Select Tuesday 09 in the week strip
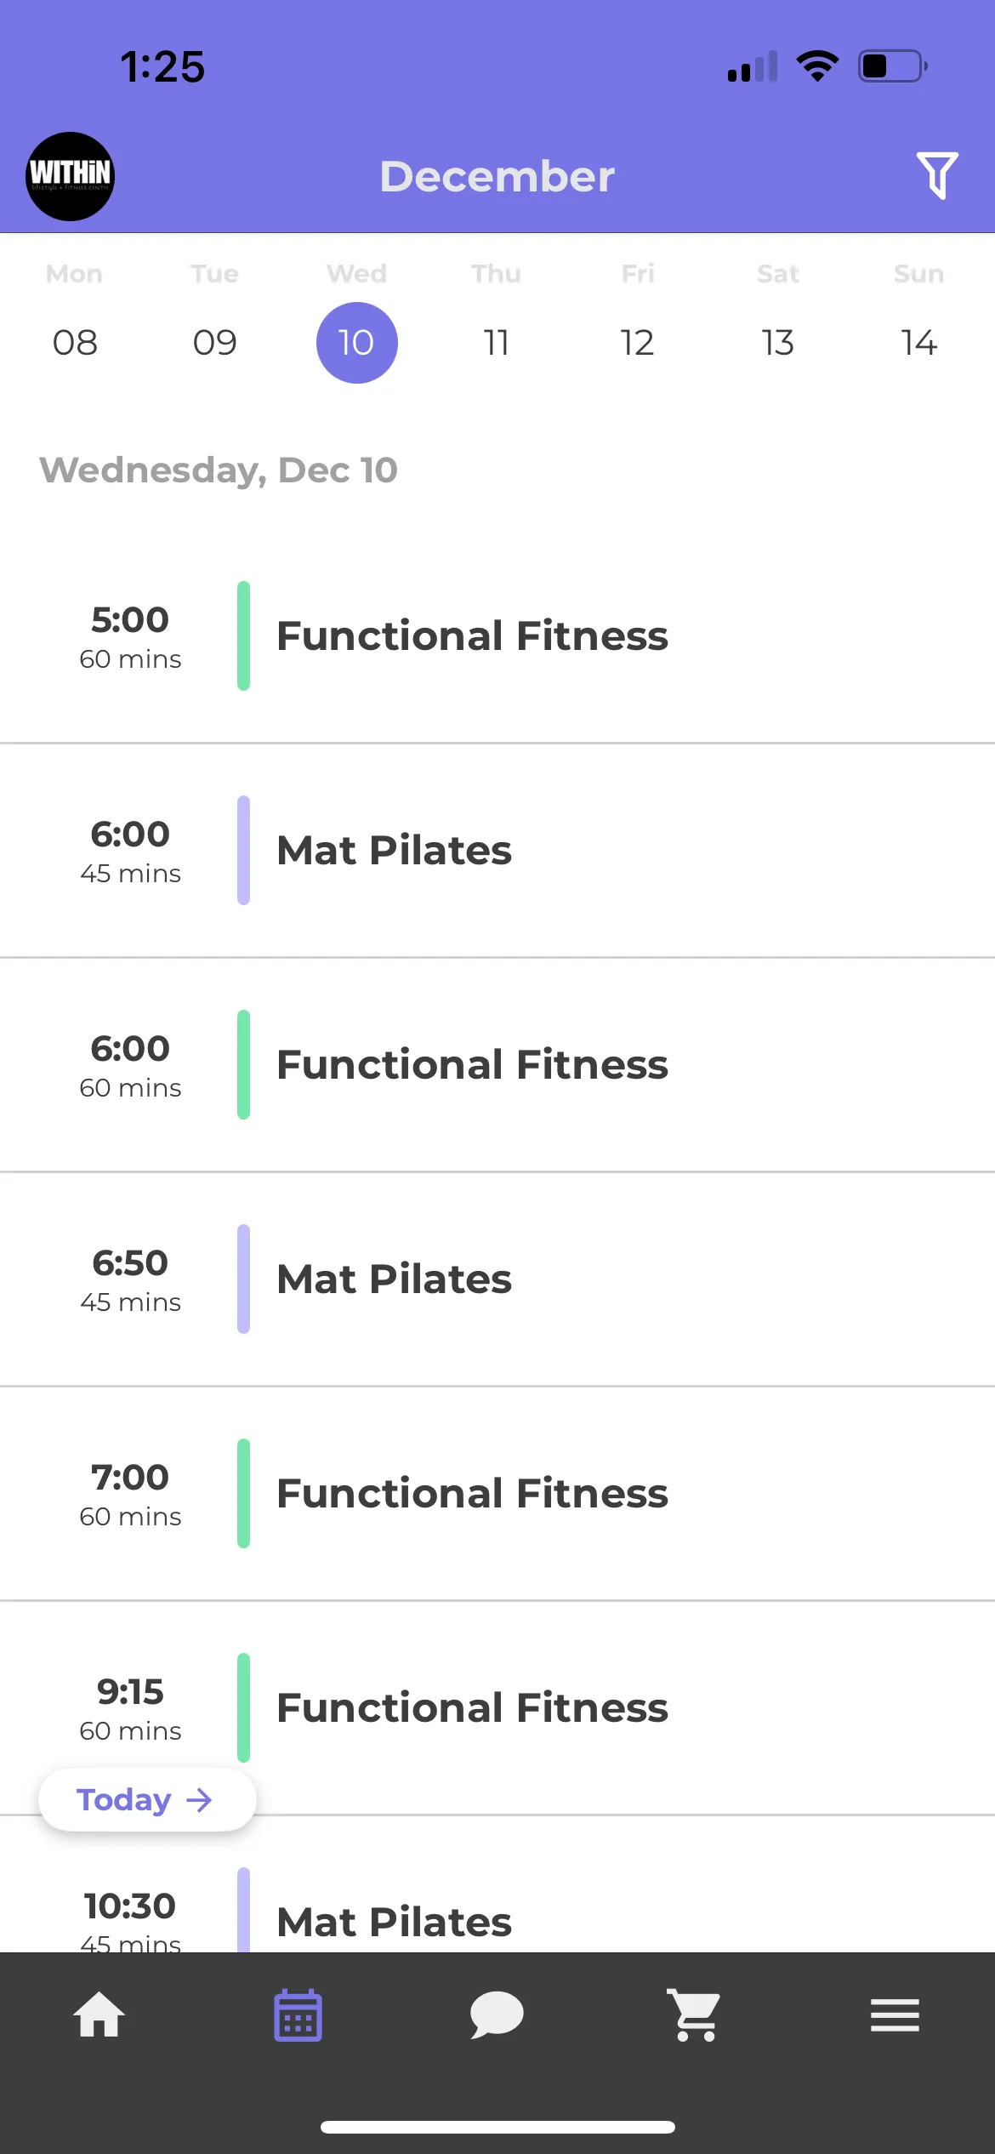 point(215,342)
